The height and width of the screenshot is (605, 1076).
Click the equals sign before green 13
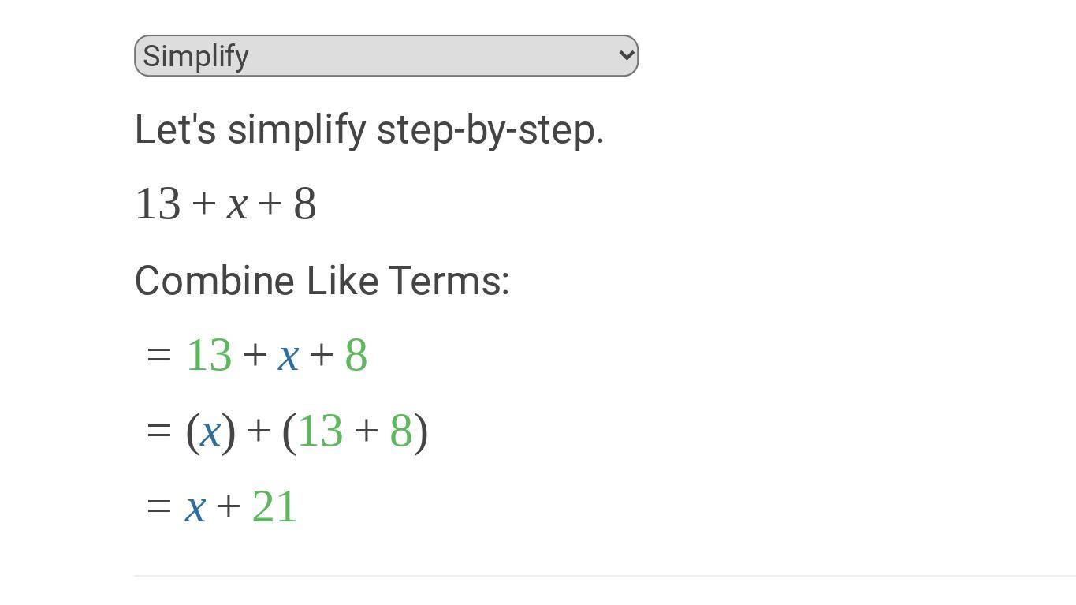pos(158,355)
